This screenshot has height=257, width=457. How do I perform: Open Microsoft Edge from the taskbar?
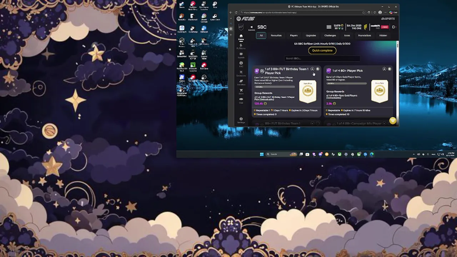point(372,154)
